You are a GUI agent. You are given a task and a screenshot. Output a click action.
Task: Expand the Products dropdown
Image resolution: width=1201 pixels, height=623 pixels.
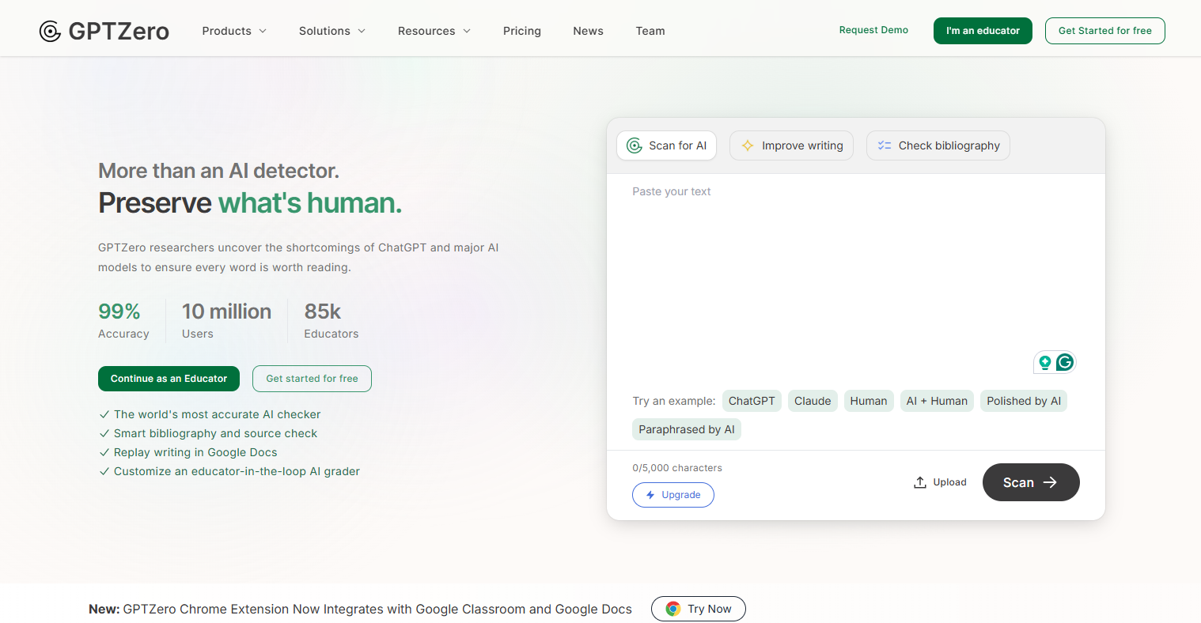tap(233, 31)
